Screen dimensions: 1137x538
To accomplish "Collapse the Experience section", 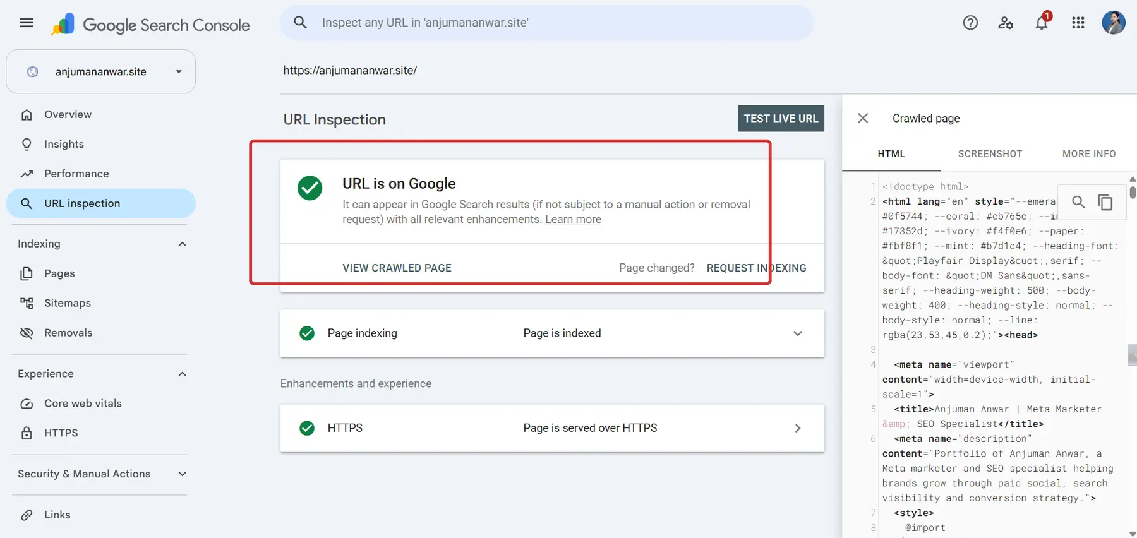I will [x=183, y=374].
